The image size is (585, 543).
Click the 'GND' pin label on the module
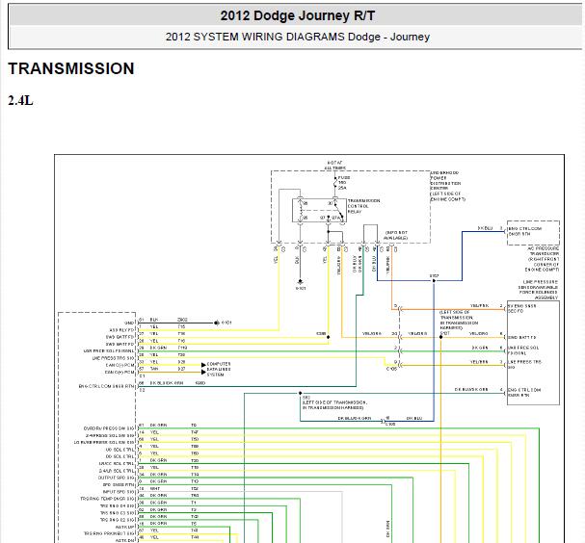[x=129, y=323]
